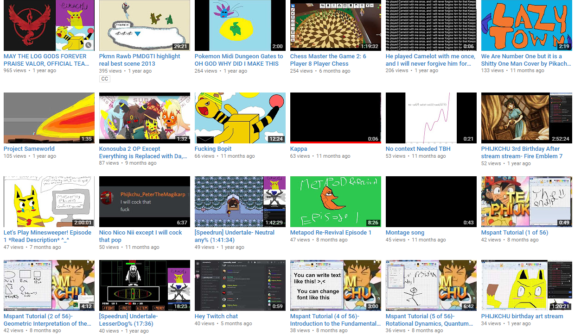Open the 'MAY THE LOG GODS FOREVER' video title
The width and height of the screenshot is (581, 334).
(x=46, y=60)
